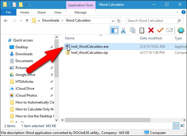
Task: Click the navigation pane scroll up arrow
Action: click(x=56, y=37)
